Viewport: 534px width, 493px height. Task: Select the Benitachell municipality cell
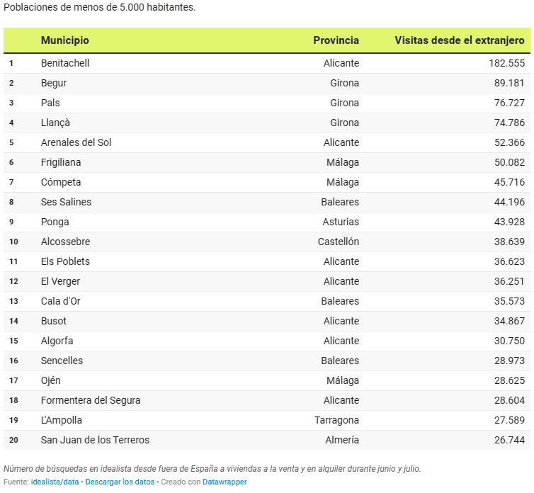click(x=65, y=63)
